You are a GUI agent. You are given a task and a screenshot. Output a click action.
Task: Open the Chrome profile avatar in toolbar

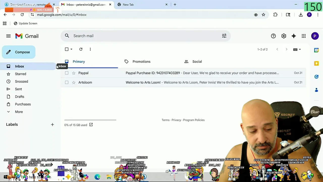click(x=309, y=15)
